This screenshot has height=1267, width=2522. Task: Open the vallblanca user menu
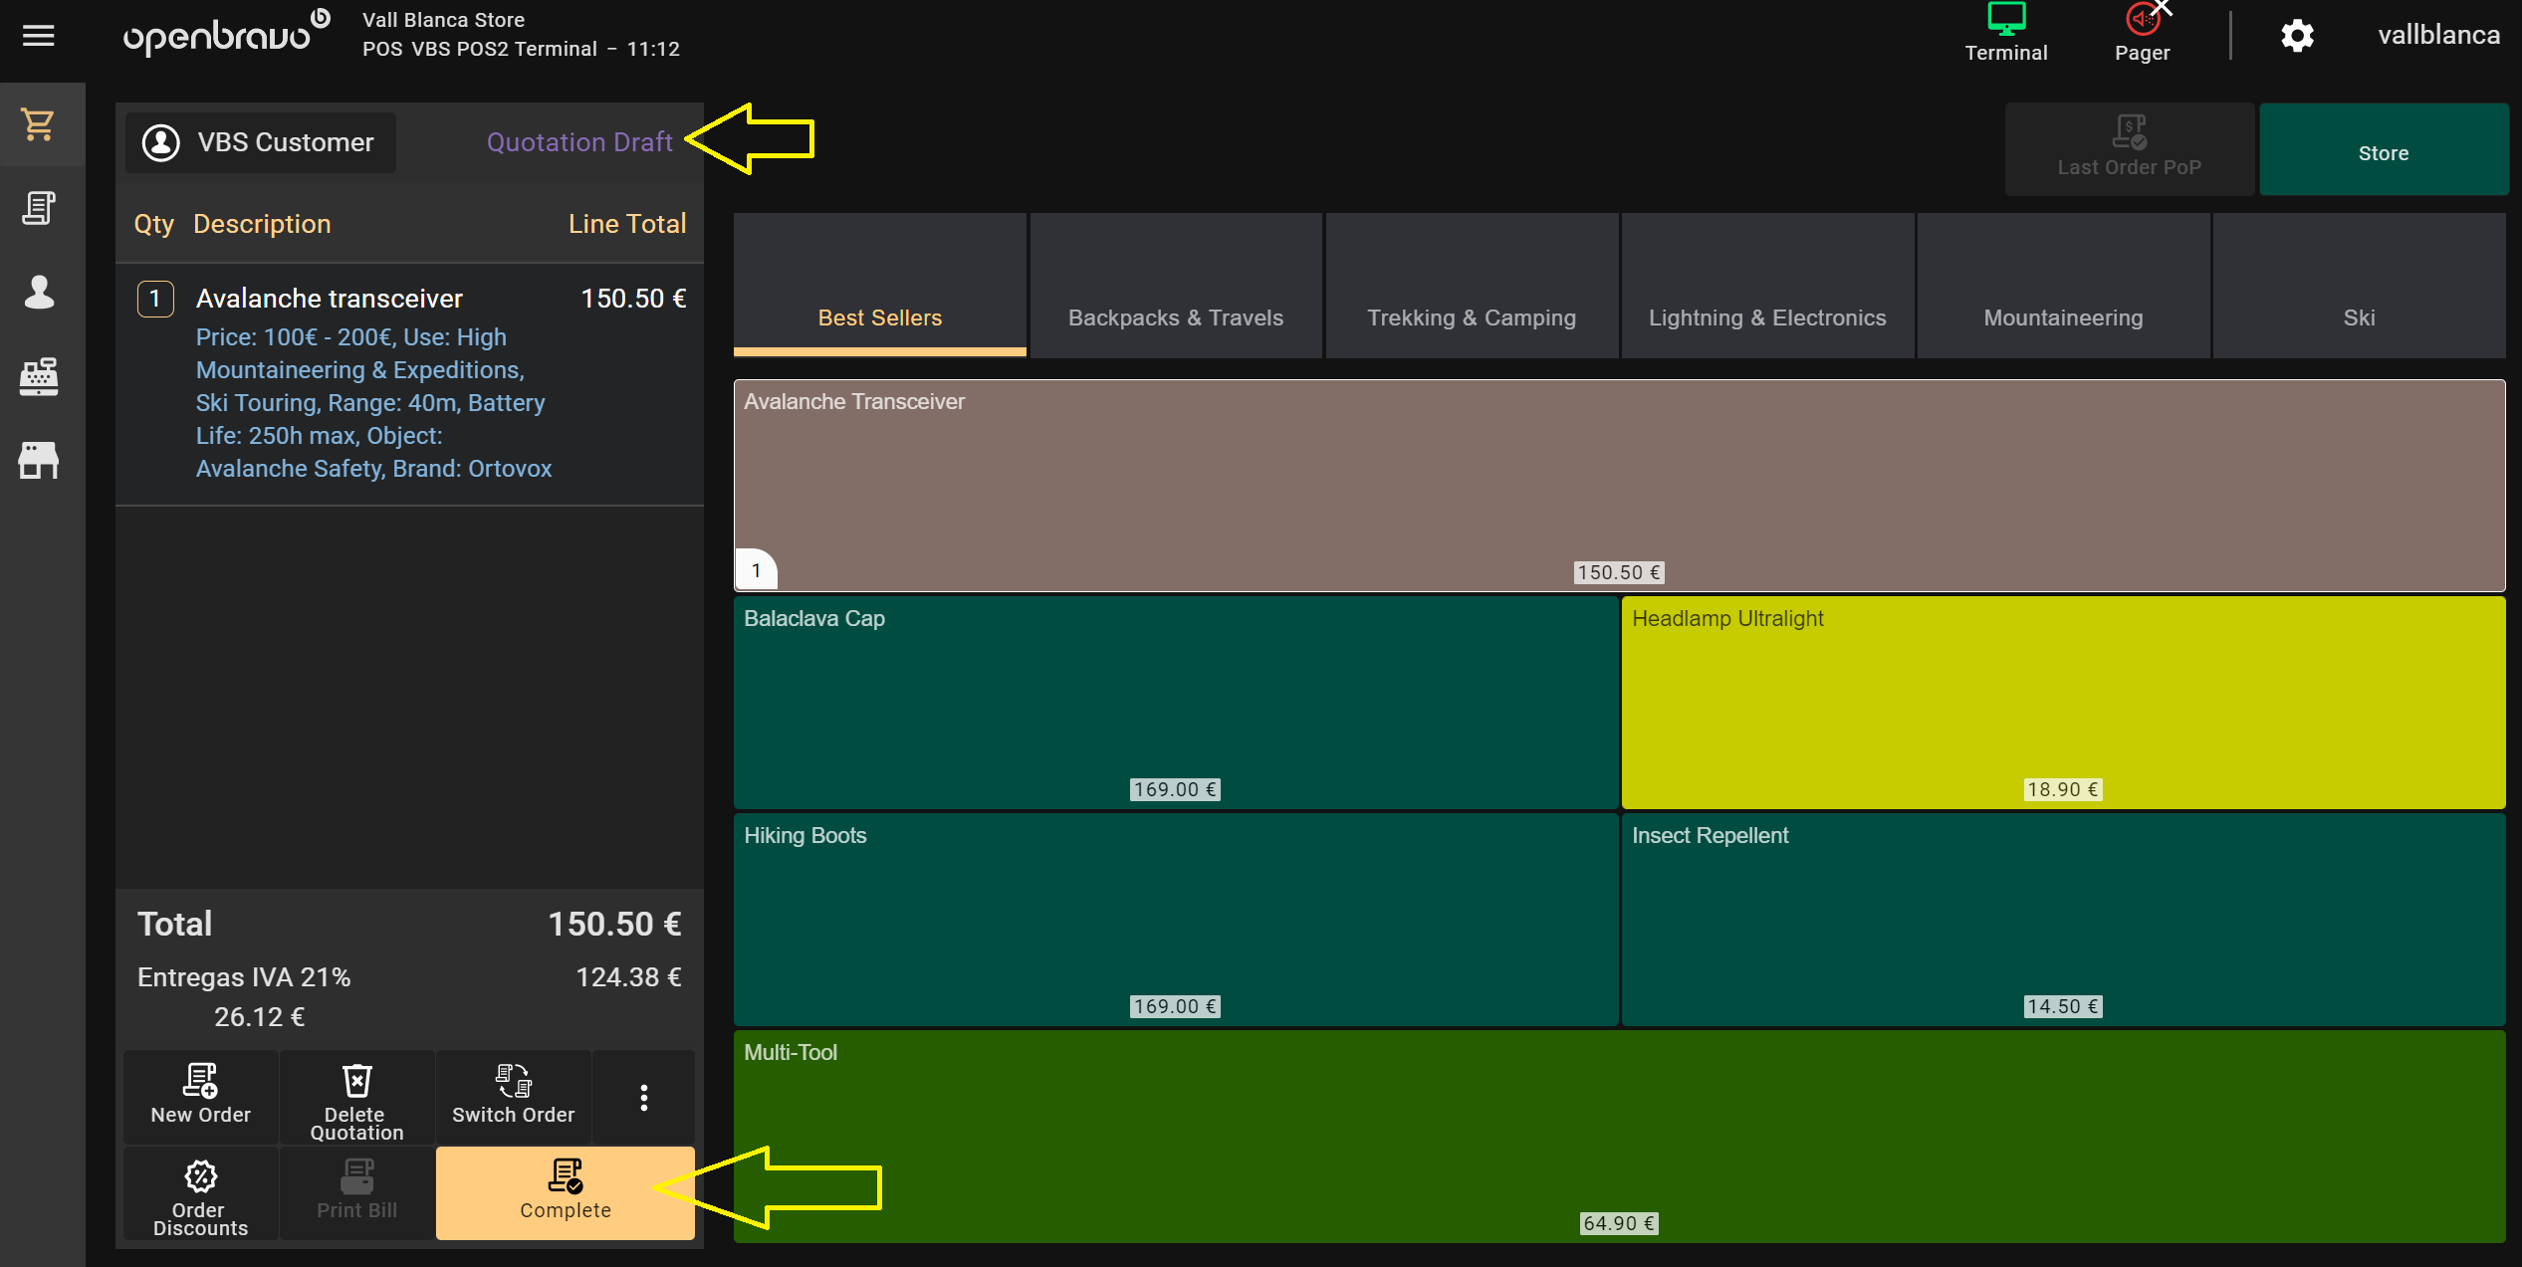(x=2438, y=36)
